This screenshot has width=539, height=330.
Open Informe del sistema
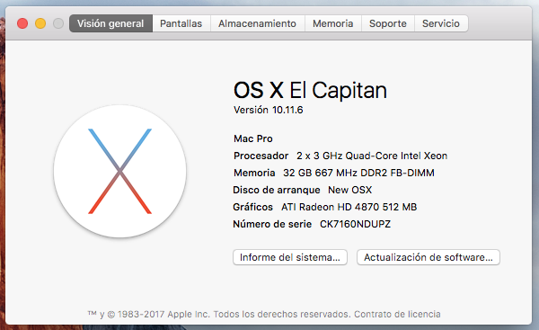pos(290,257)
